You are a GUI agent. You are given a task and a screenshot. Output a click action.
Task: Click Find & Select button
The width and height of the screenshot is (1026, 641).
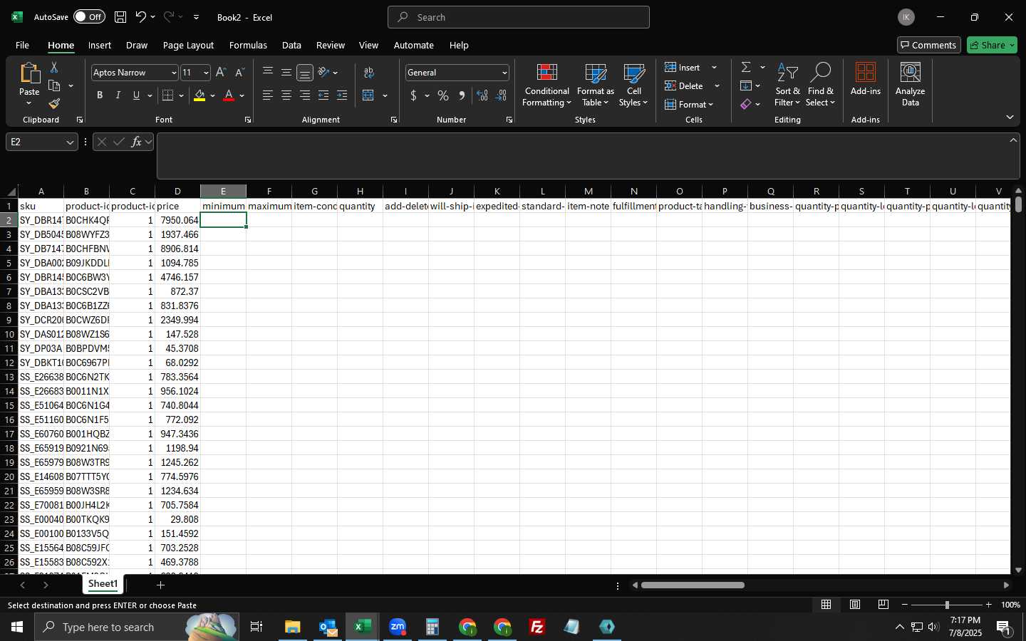point(820,85)
